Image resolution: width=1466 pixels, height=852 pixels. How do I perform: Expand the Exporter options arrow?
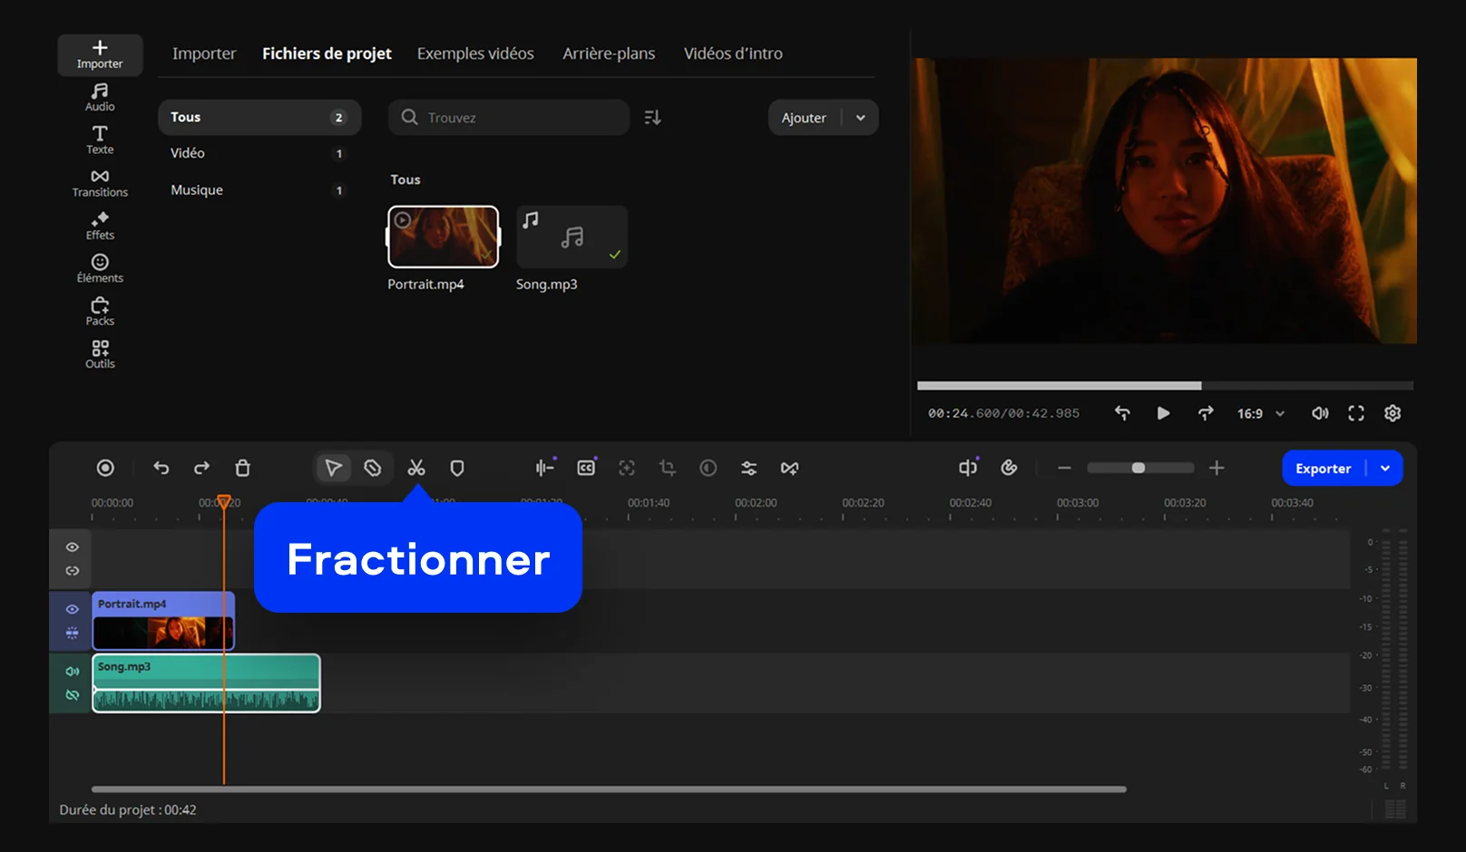coord(1385,469)
